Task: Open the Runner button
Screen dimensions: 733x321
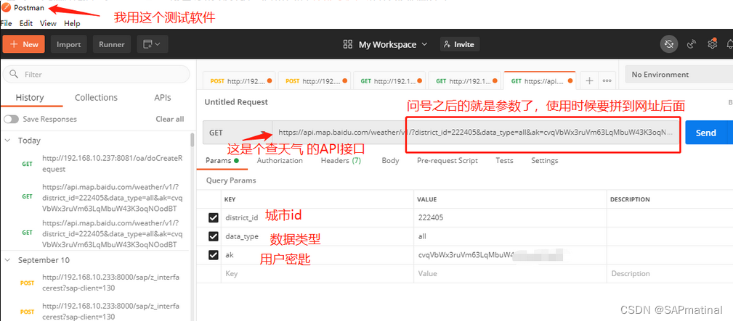Action: click(x=112, y=44)
